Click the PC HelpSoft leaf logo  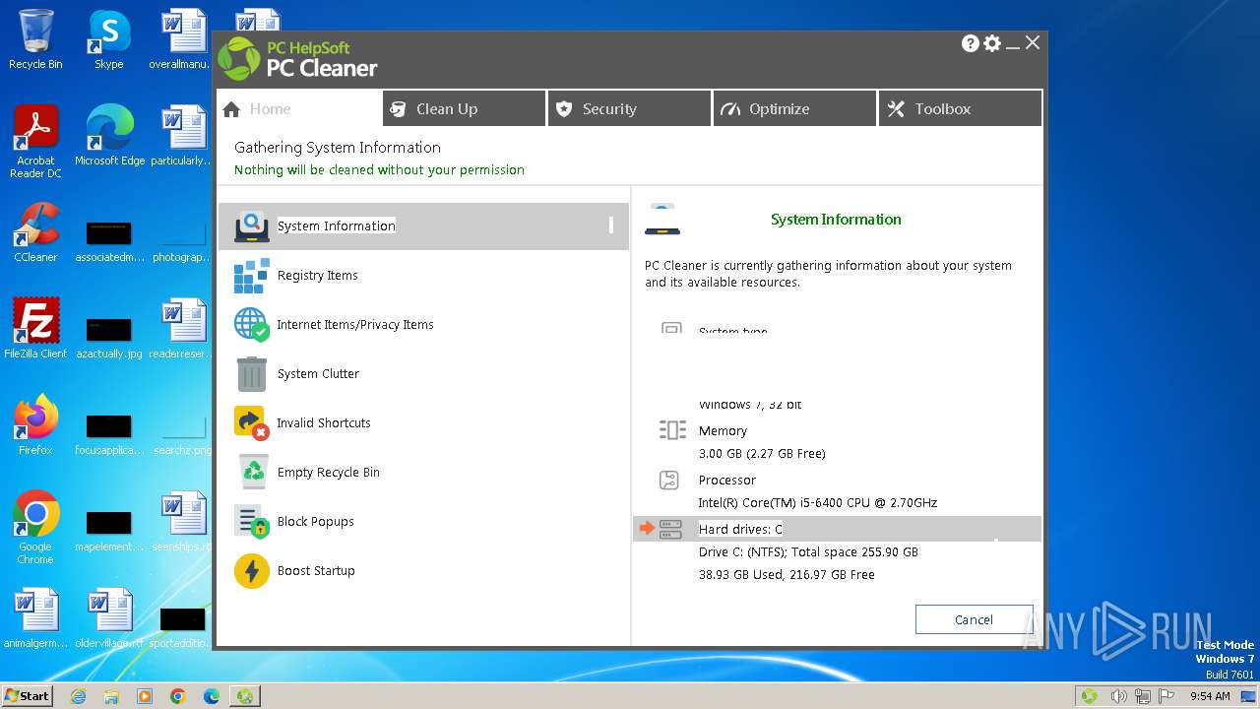(239, 58)
